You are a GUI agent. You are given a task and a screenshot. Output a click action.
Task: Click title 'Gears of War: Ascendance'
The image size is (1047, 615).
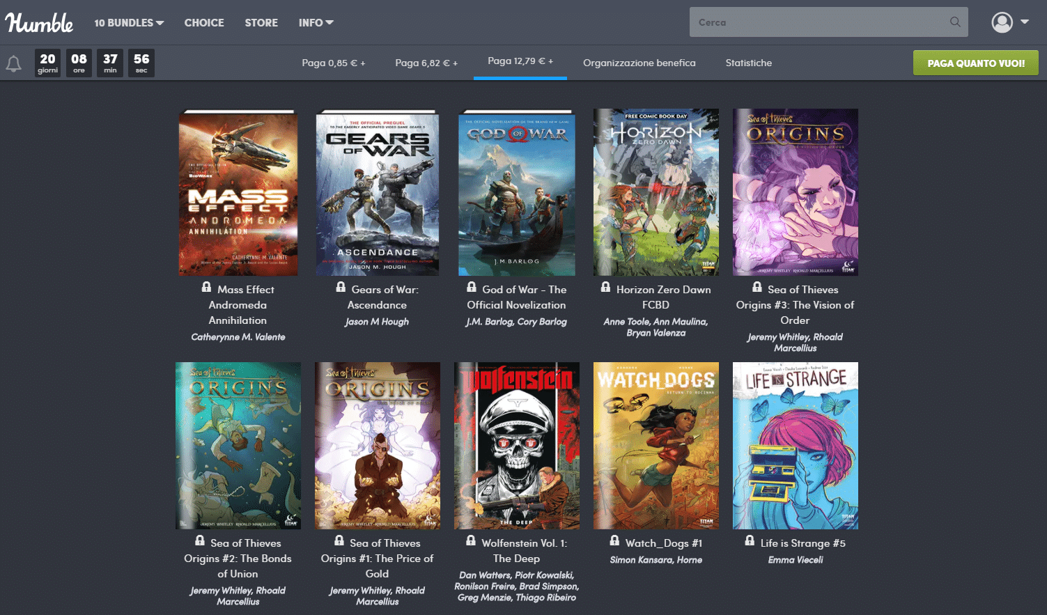click(378, 297)
